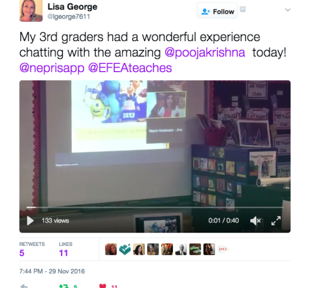View the 11 likes list
The image size is (309, 288).
pos(66,249)
